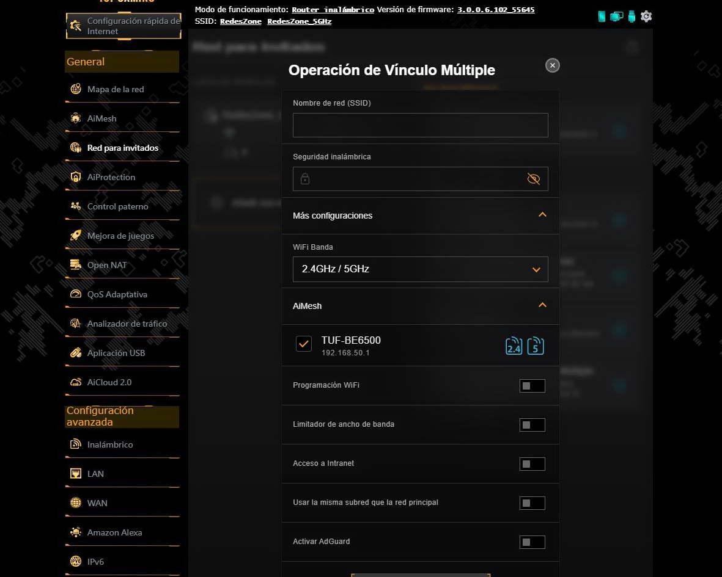The height and width of the screenshot is (577, 722).
Task: Uncheck the TUF-BE6500 AiMesh node checkbox
Action: click(x=304, y=343)
